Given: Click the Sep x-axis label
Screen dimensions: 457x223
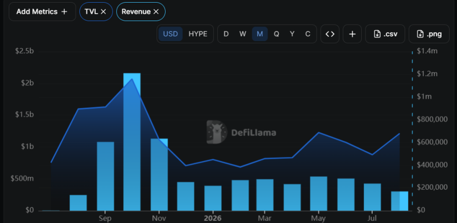Looking at the screenshot, I should tap(105, 218).
